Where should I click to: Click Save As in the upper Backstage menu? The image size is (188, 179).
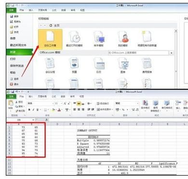[x=15, y=22]
